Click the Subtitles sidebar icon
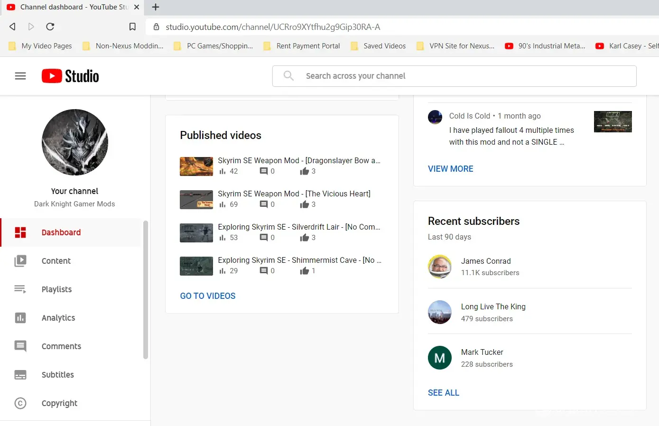 pyautogui.click(x=20, y=375)
